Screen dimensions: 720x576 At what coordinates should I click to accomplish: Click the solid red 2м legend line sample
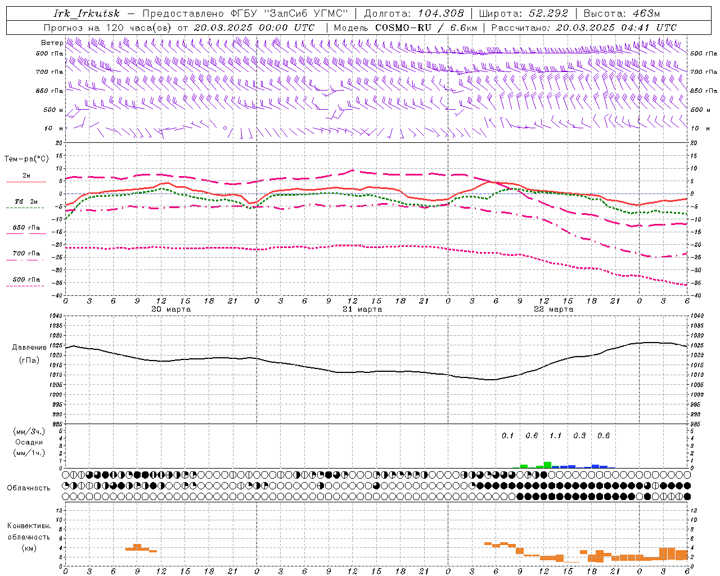pyautogui.click(x=26, y=182)
